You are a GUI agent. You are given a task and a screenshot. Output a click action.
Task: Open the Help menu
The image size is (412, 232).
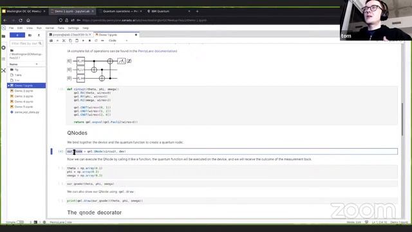pyautogui.click(x=86, y=28)
